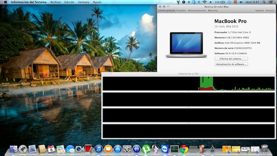Open the Ventana menu
This screenshot has width=277, height=156.
(x=83, y=2)
